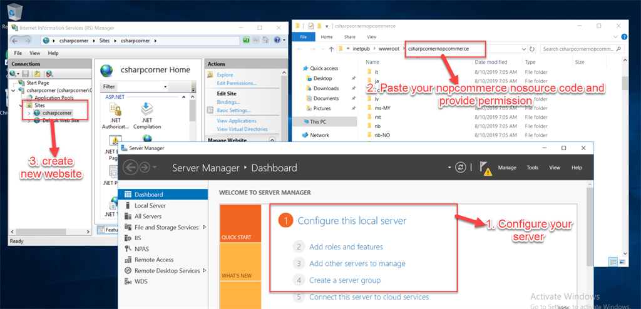Click Connections create new connection globe icon
This screenshot has width=641, height=309.
coord(14,74)
